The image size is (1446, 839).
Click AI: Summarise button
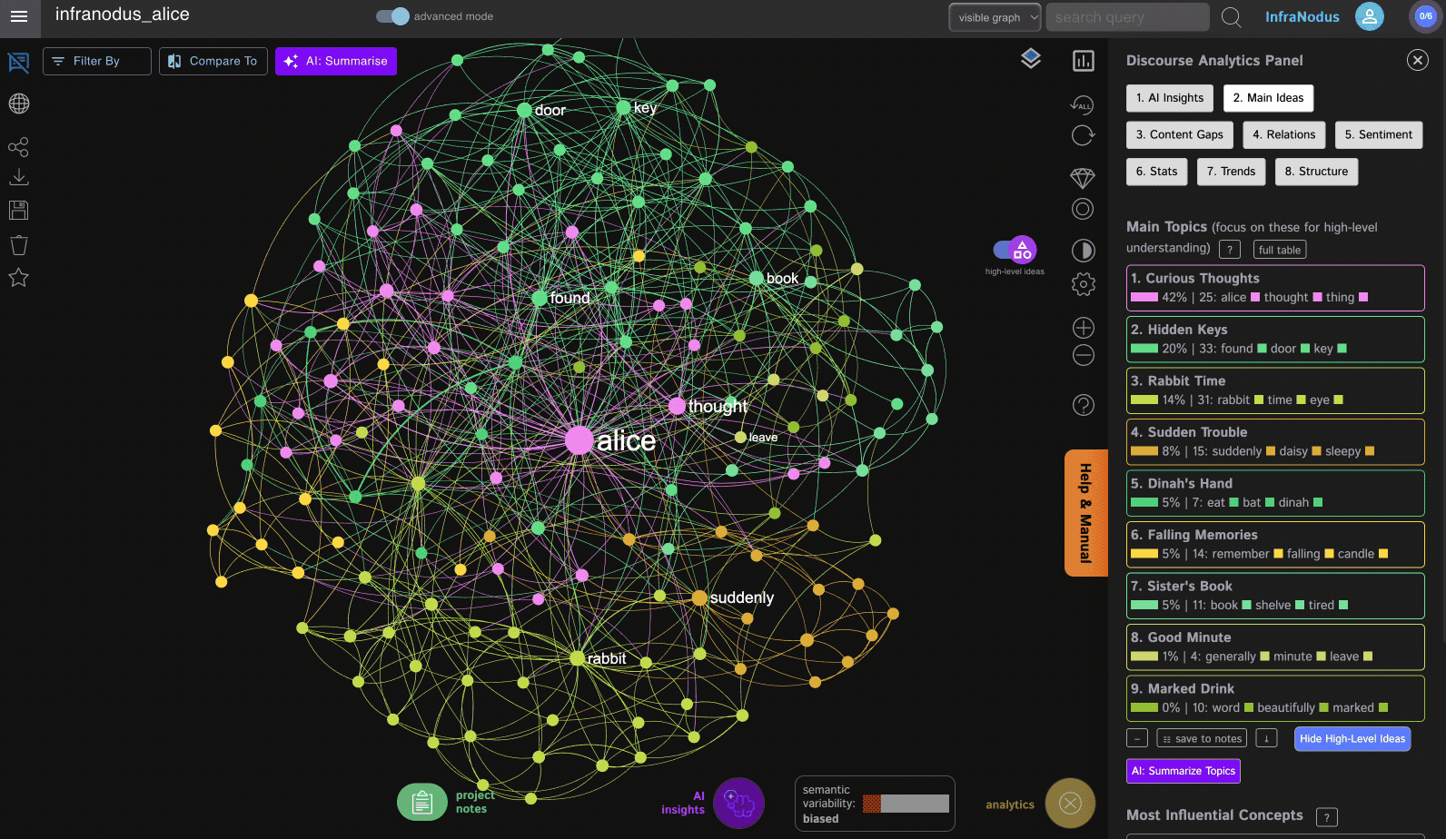[x=336, y=61]
